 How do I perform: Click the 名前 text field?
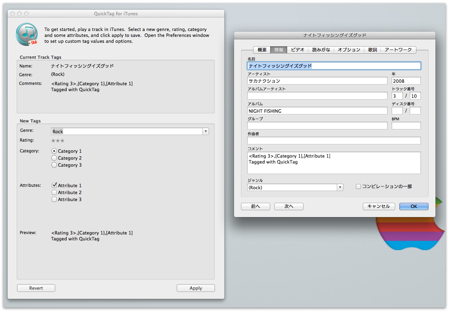[334, 66]
